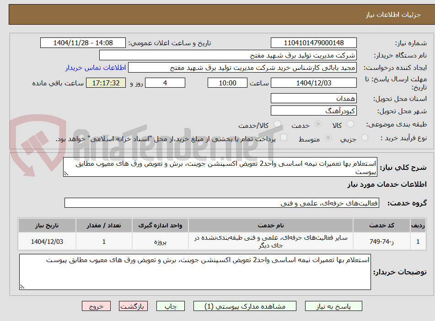Image resolution: width=435 pixels, height=321 pixels.
Task: Select the خدمت radio button
Action: (x=318, y=124)
